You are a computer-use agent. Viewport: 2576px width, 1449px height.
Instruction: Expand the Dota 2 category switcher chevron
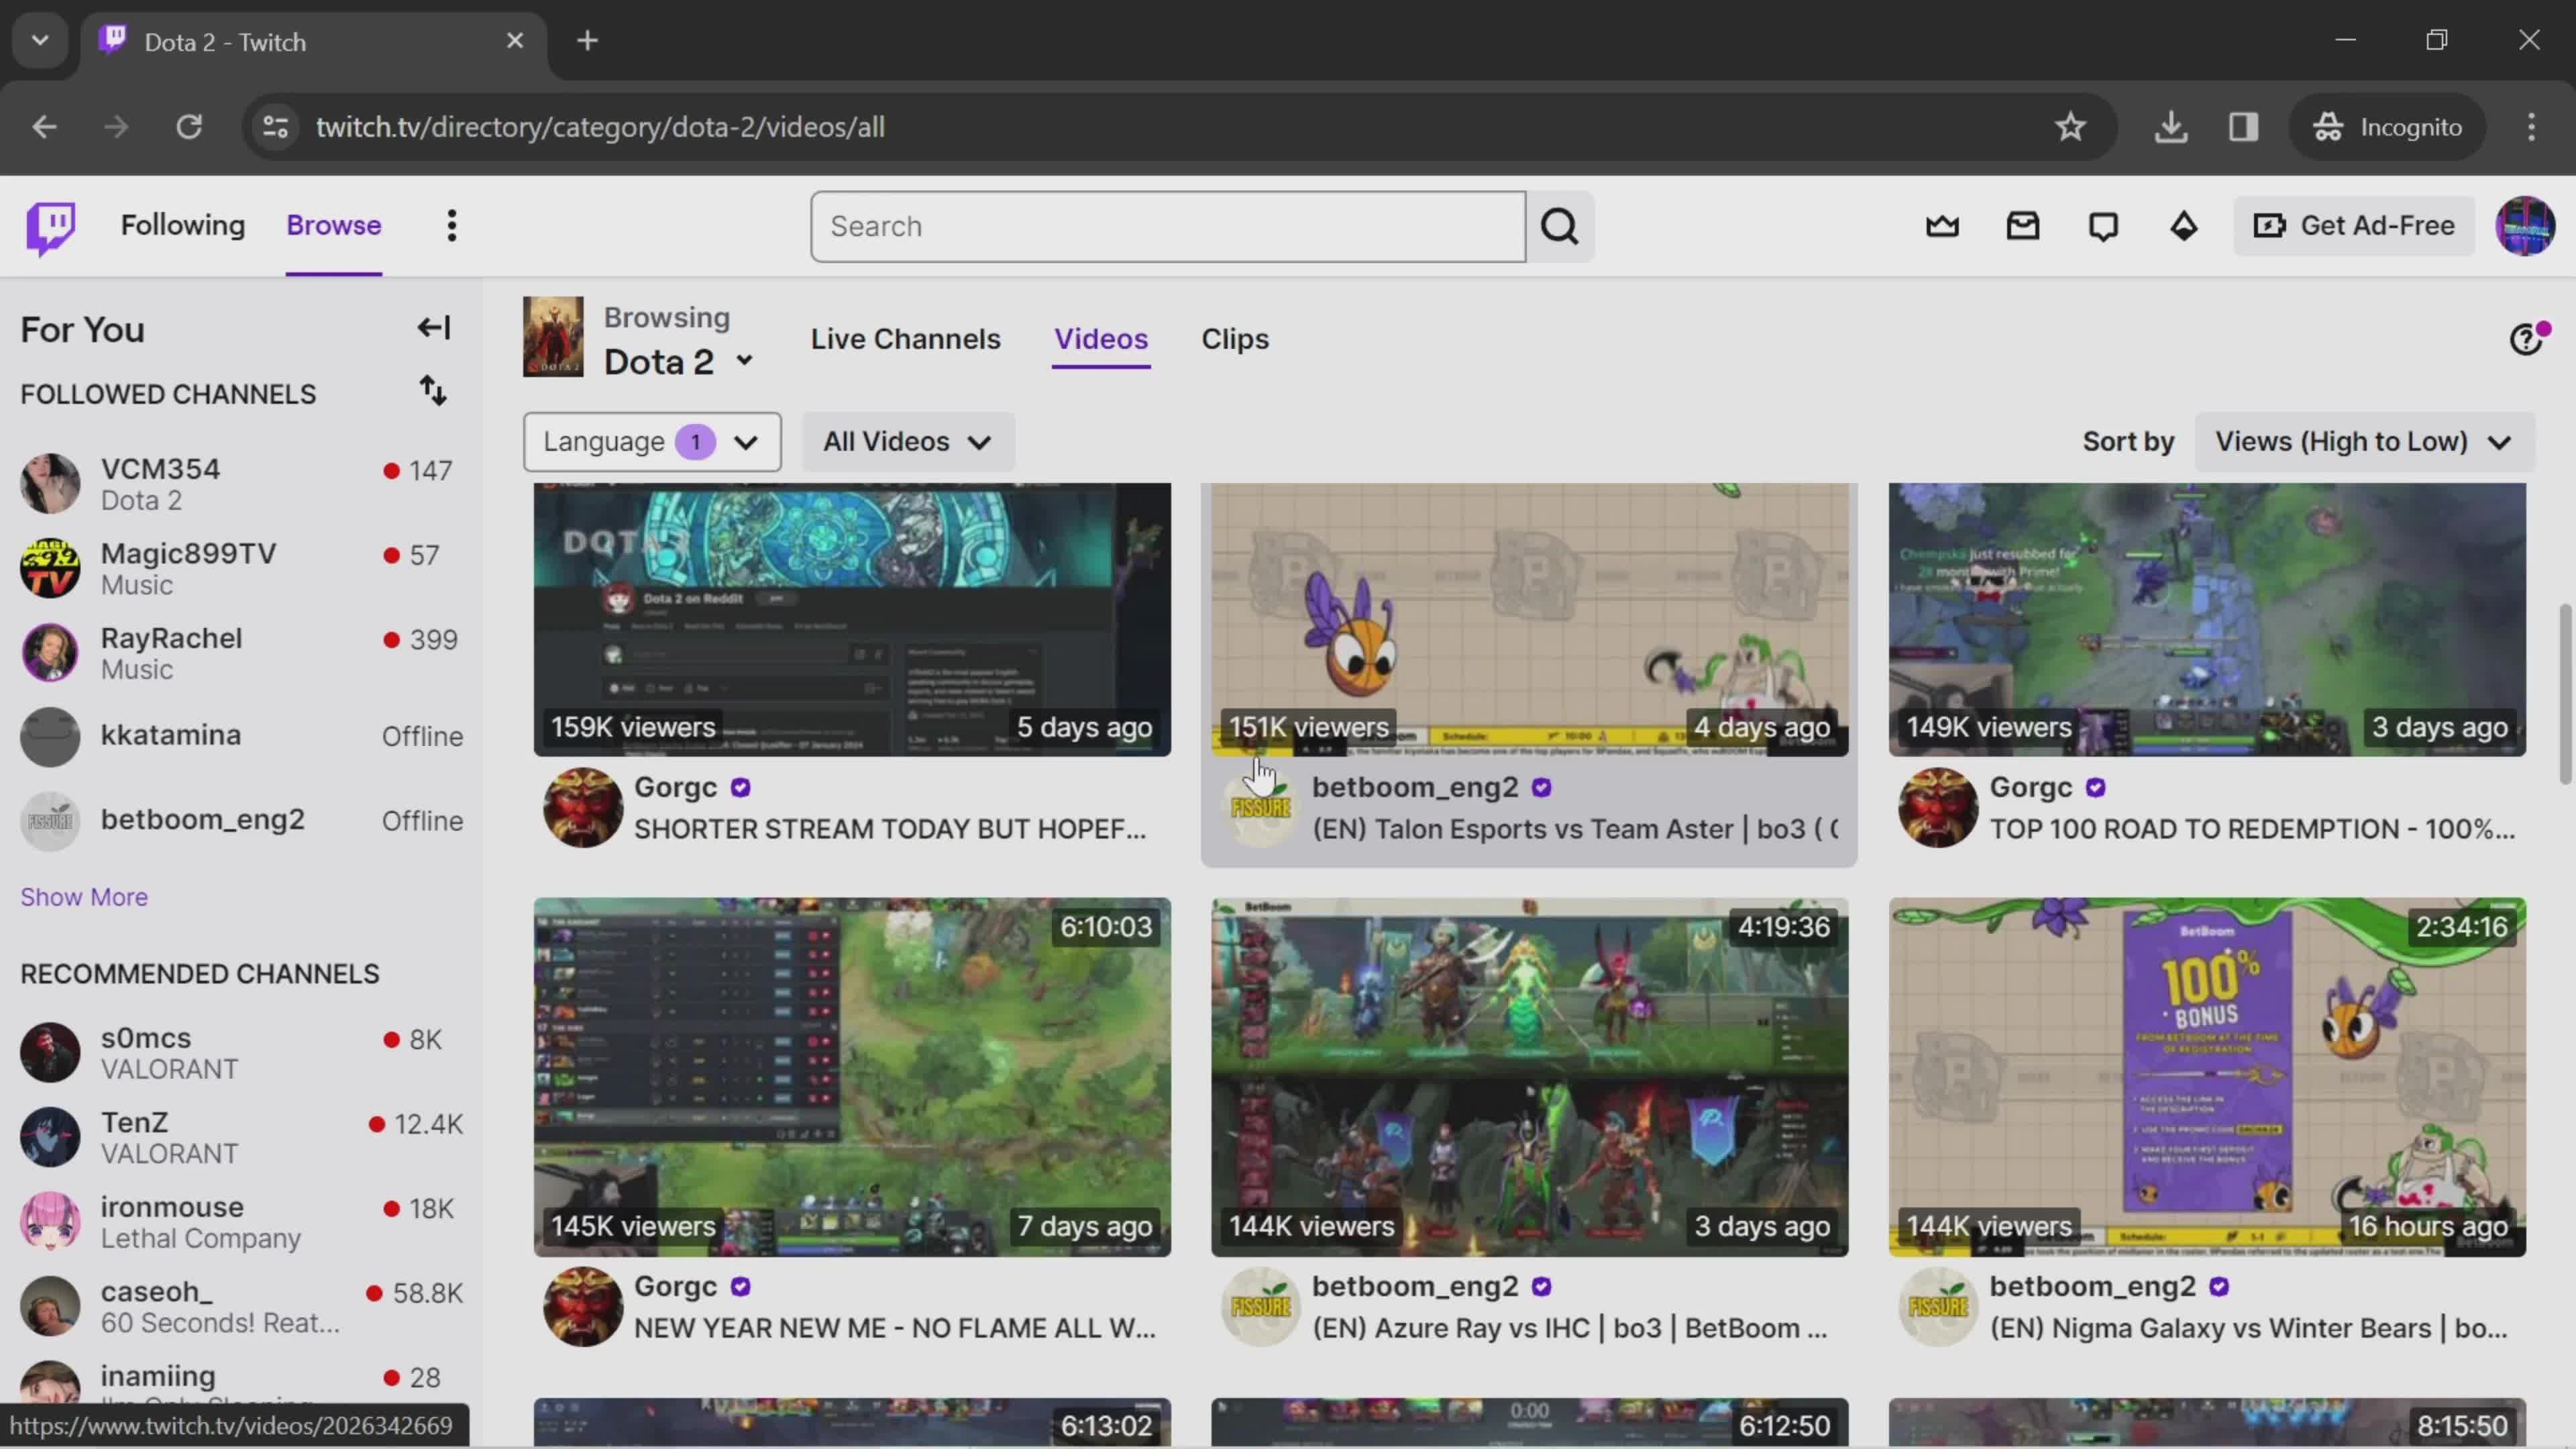[744, 361]
